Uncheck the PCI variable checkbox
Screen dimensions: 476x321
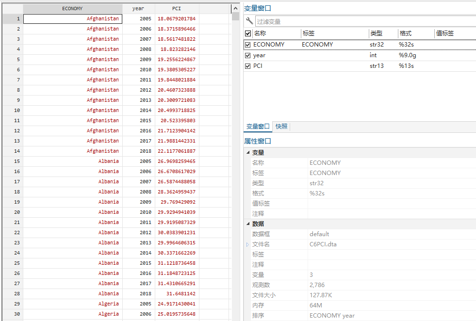tap(248, 66)
